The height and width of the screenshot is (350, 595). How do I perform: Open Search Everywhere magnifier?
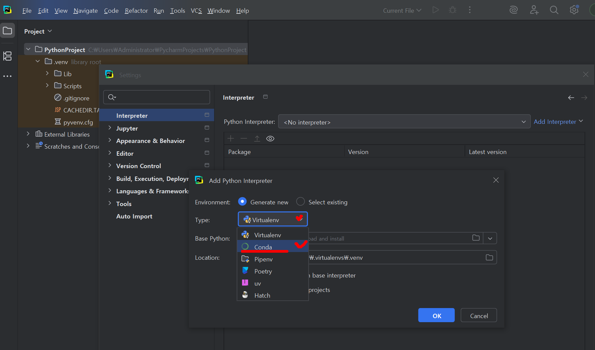[554, 10]
